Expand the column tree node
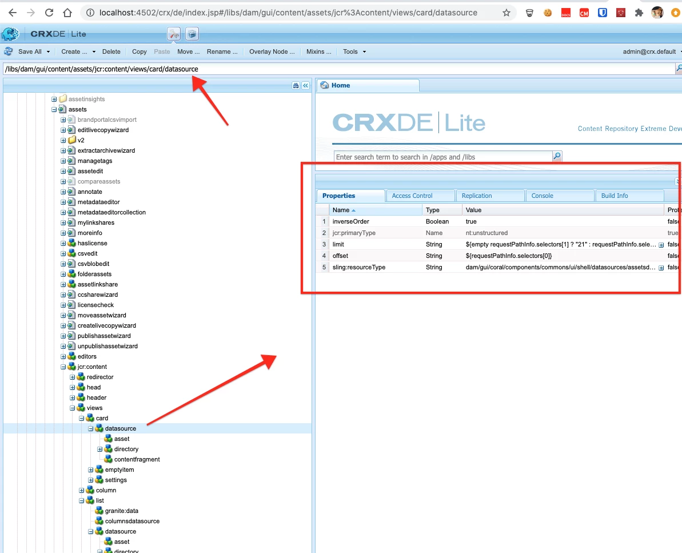 click(81, 490)
